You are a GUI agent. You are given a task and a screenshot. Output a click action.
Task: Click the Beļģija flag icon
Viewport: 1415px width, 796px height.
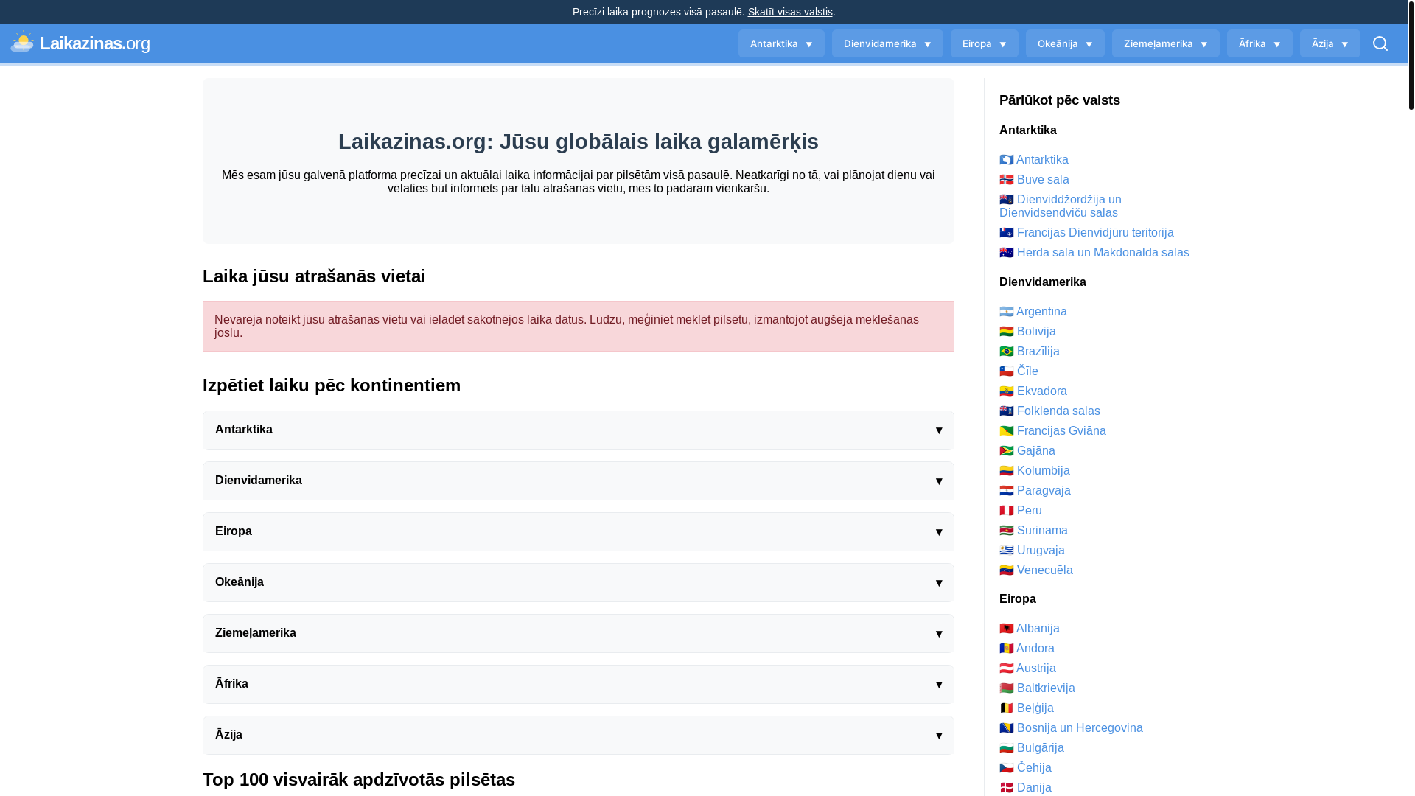click(1006, 708)
